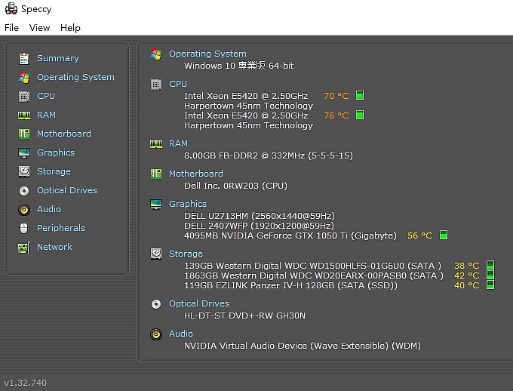Click the Graphics monitor icon in sidebar
Image resolution: width=513 pixels, height=391 pixels.
click(x=24, y=152)
